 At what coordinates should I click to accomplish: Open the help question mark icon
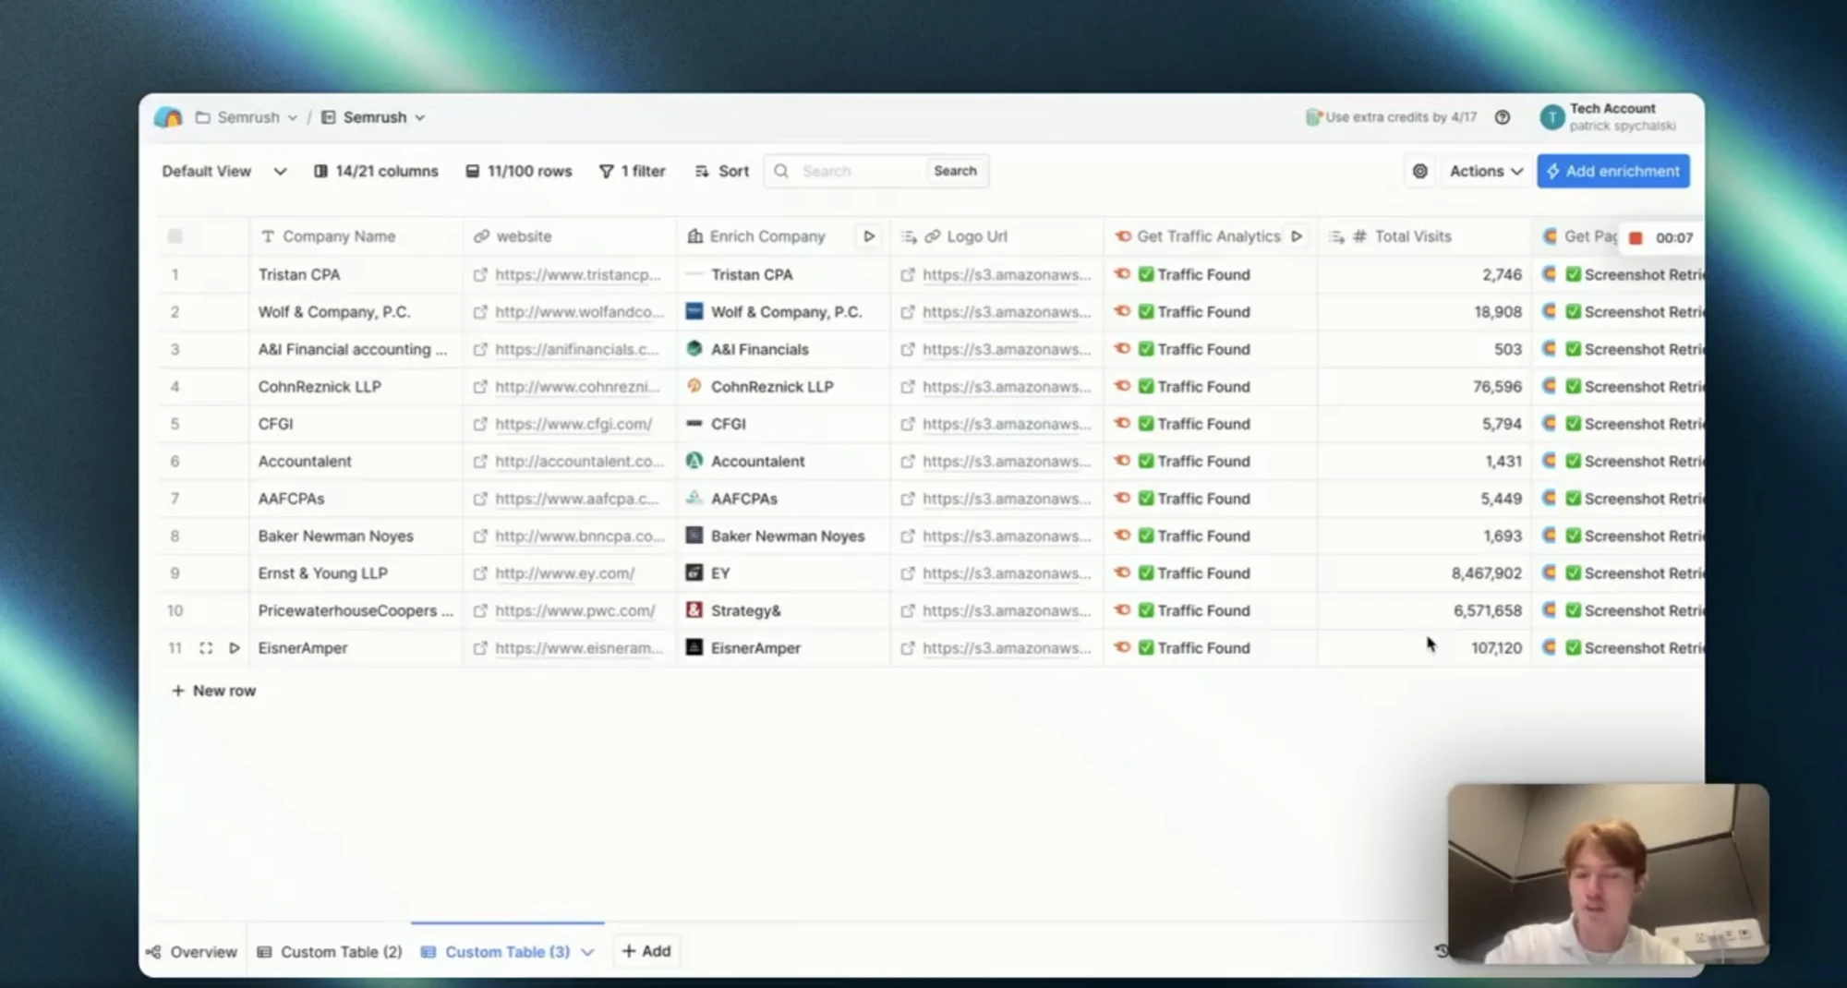pyautogui.click(x=1503, y=117)
